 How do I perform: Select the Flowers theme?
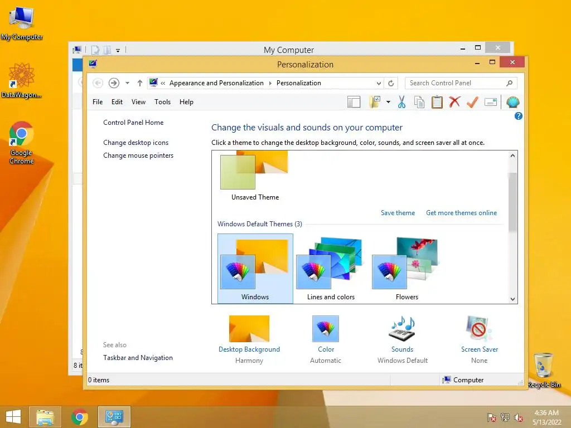407,269
